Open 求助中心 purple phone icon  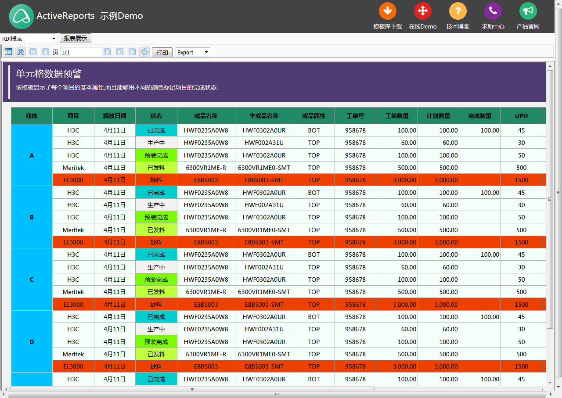pos(493,11)
